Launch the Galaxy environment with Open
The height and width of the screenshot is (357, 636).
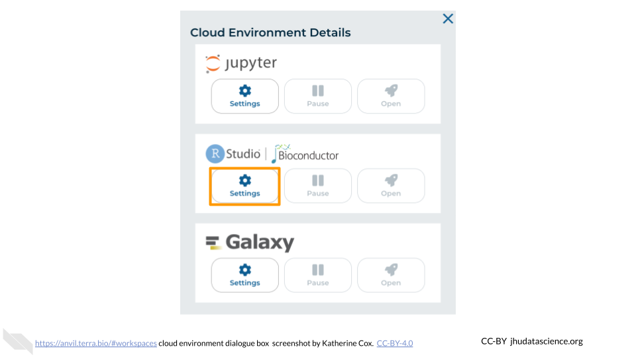pyautogui.click(x=391, y=276)
